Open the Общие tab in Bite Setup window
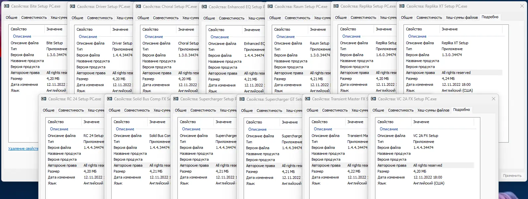This screenshot has width=528, height=199. click(x=12, y=17)
